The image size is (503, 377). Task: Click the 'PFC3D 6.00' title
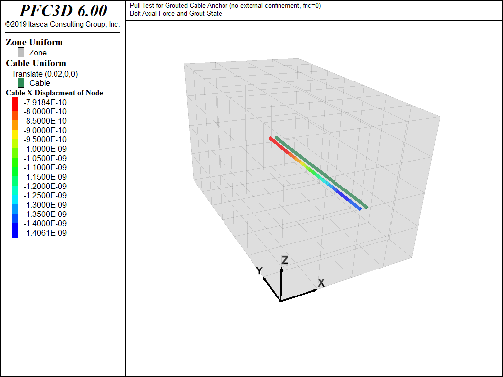(x=63, y=11)
